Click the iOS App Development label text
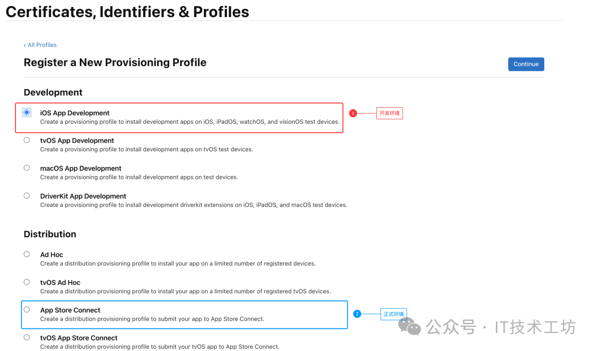The height and width of the screenshot is (351, 595). pyautogui.click(x=75, y=113)
